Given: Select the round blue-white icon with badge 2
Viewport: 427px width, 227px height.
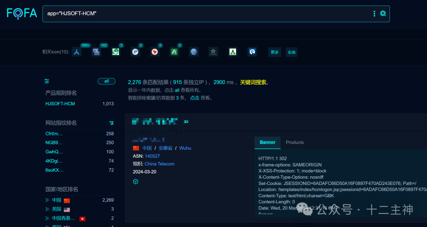Looking at the screenshot, I should click(135, 52).
